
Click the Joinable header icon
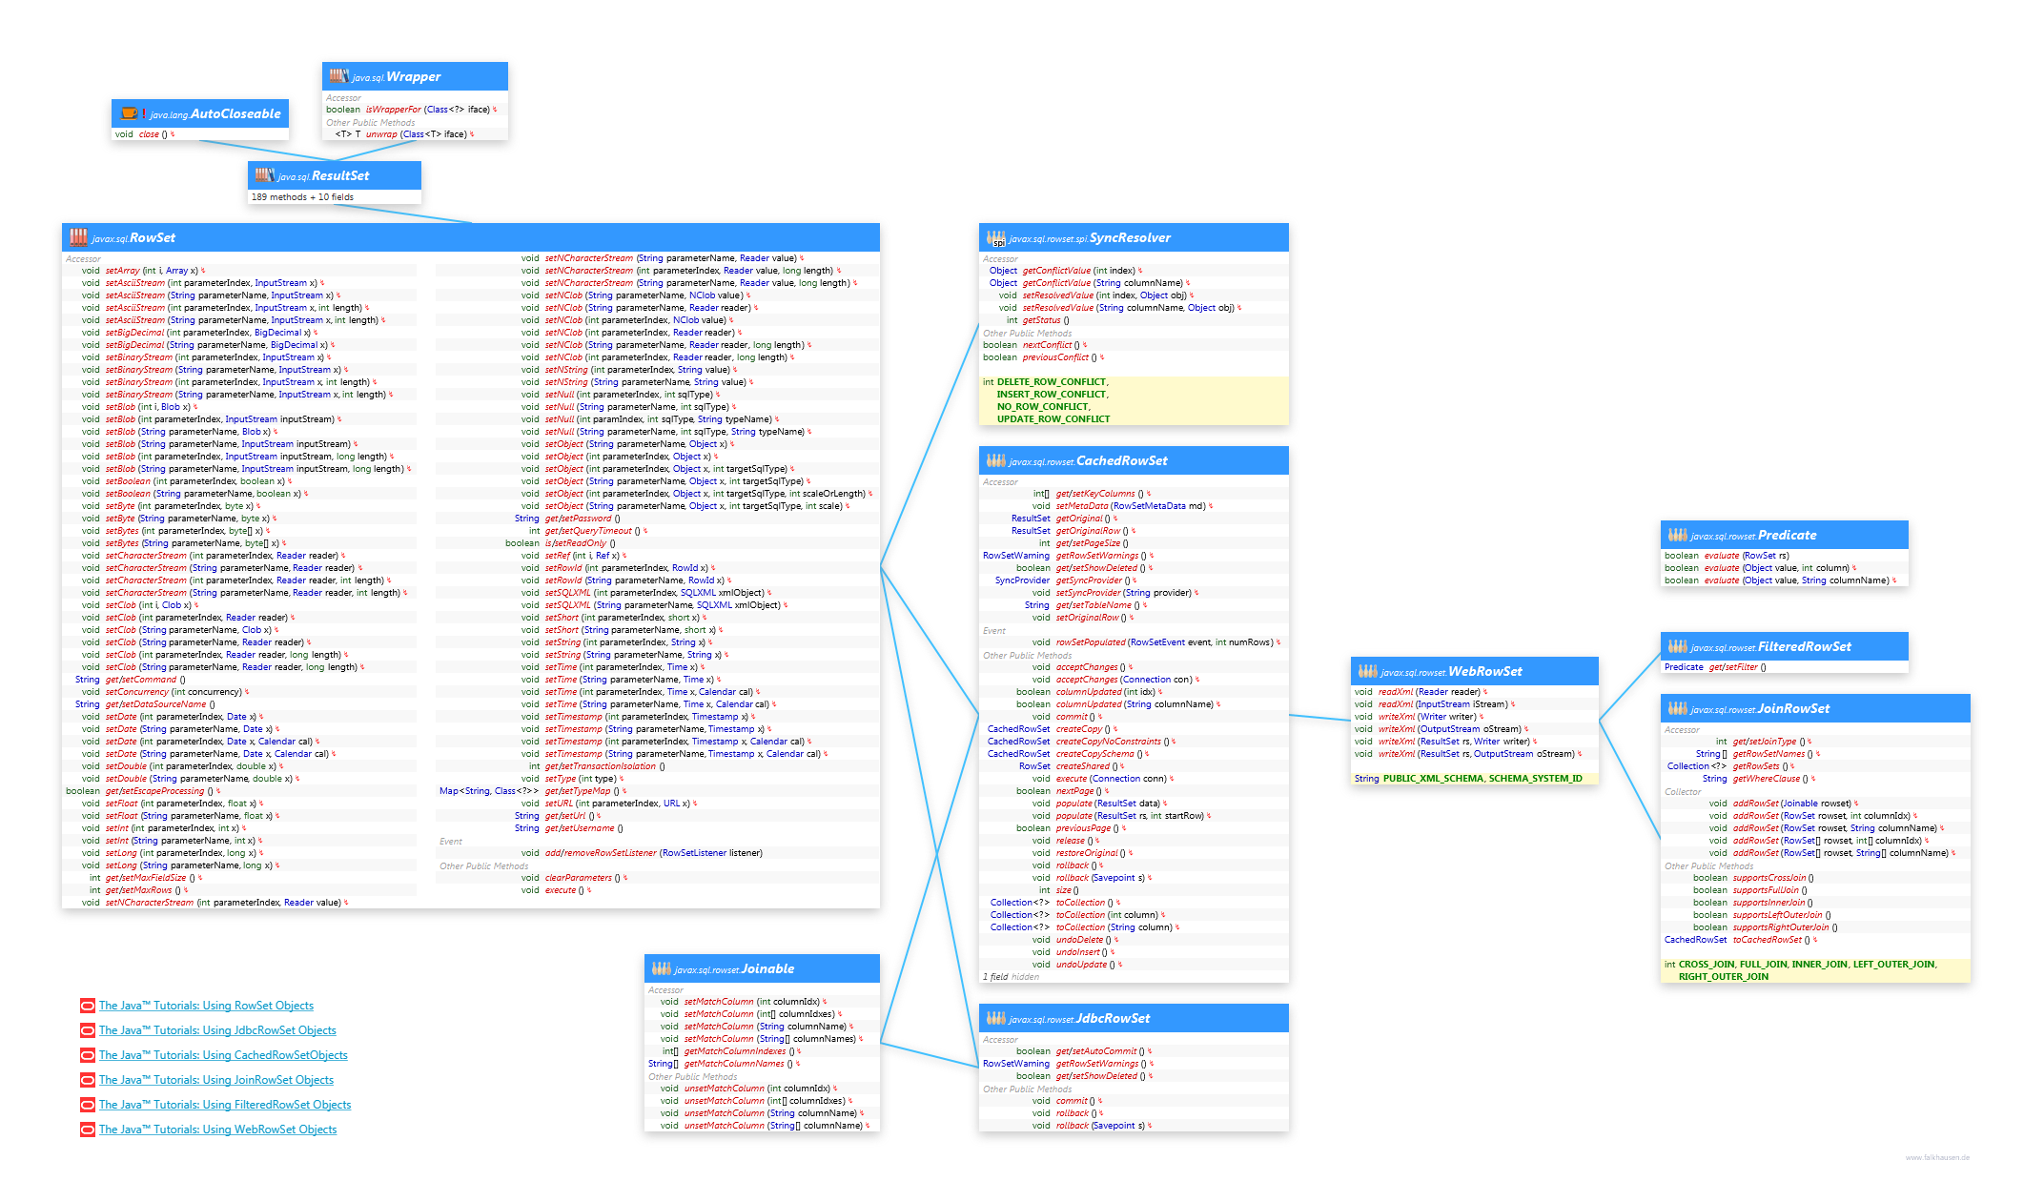click(x=661, y=967)
